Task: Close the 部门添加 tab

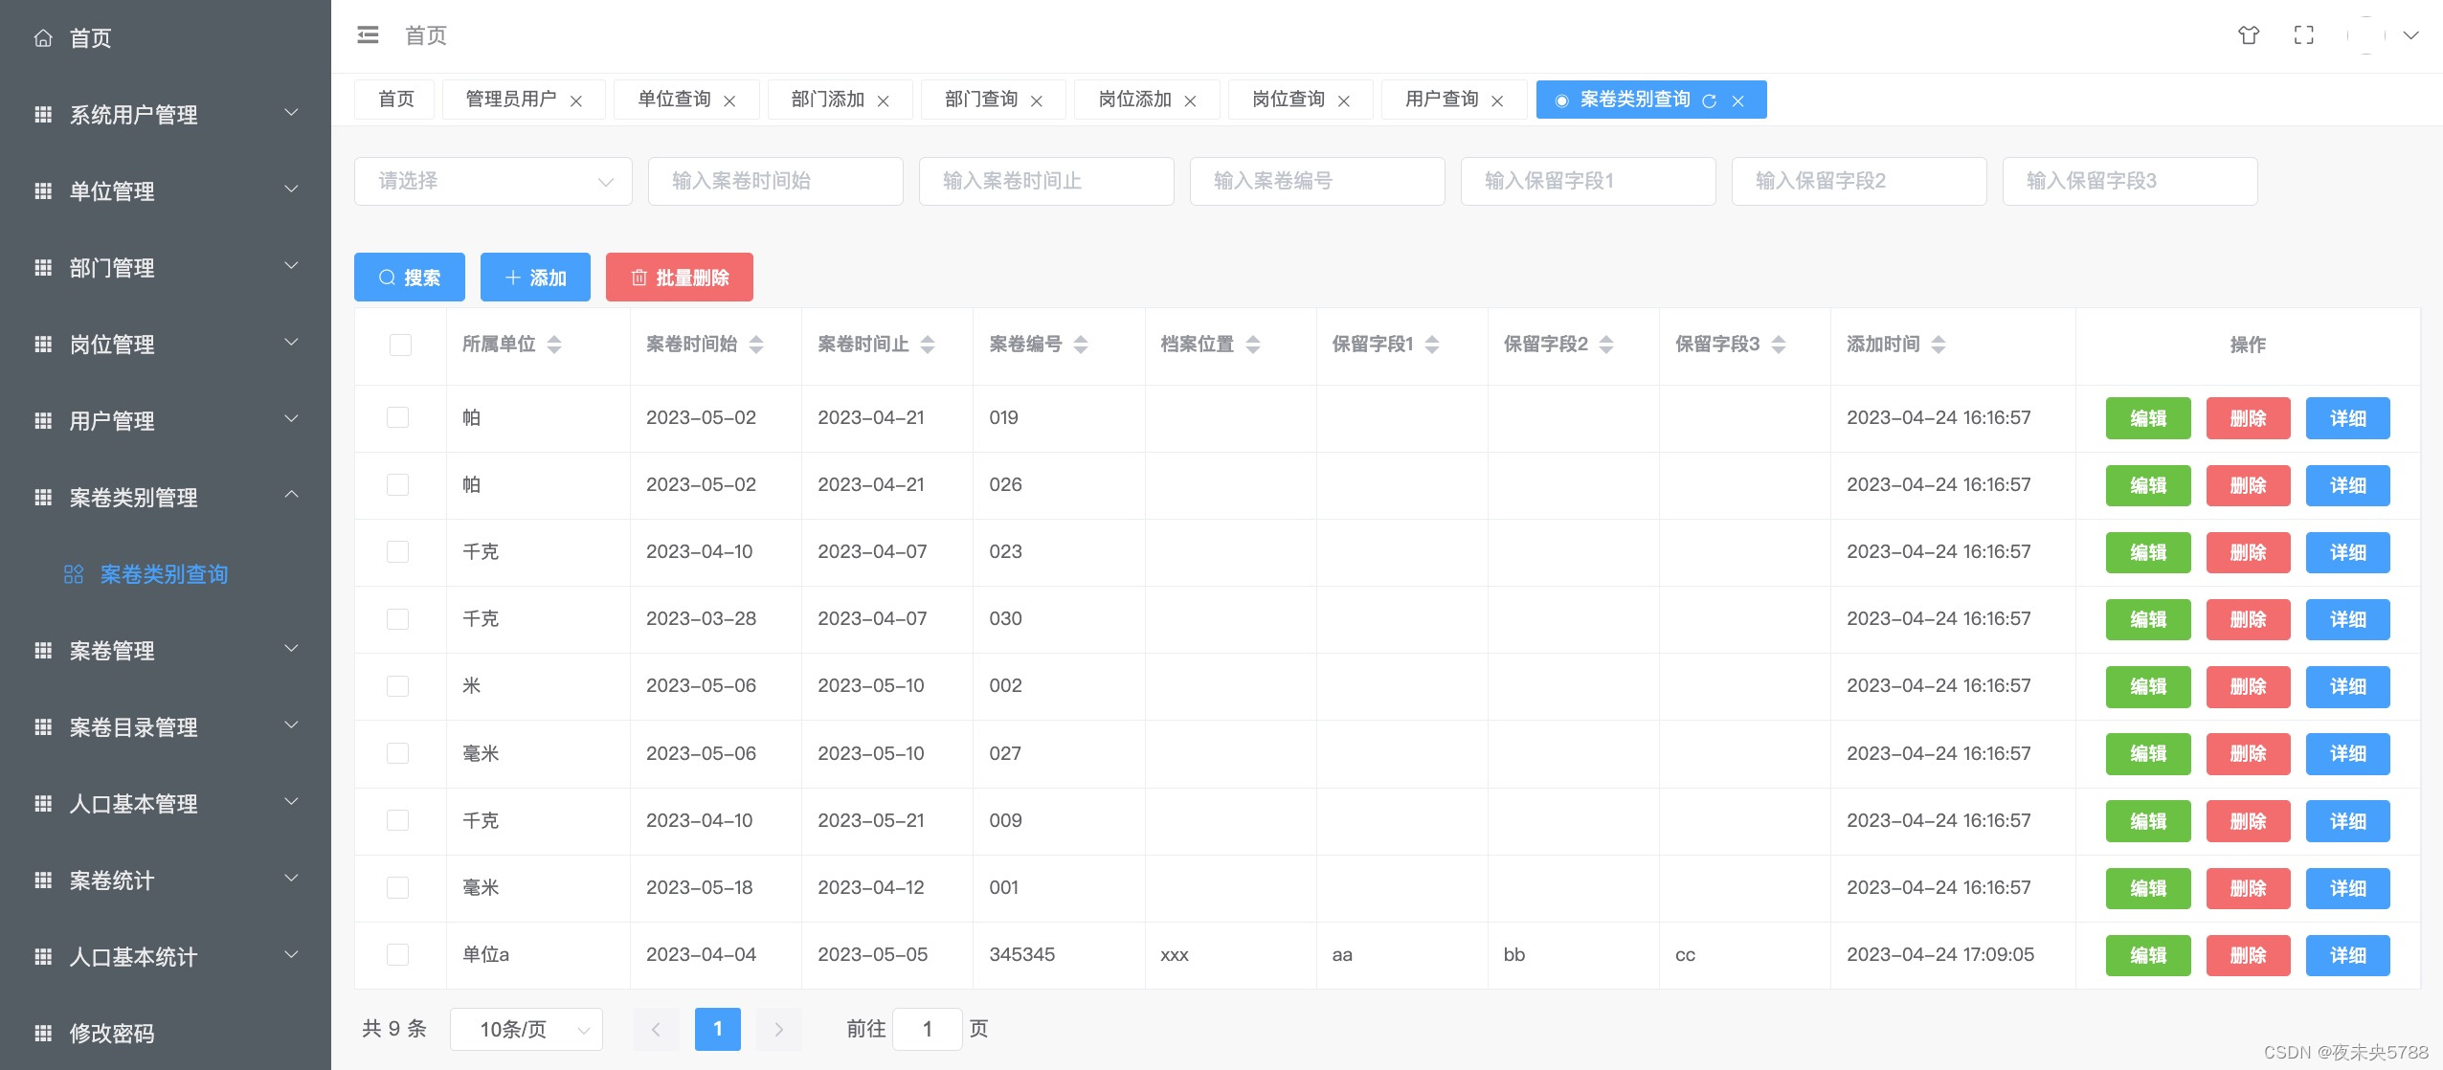Action: click(884, 100)
